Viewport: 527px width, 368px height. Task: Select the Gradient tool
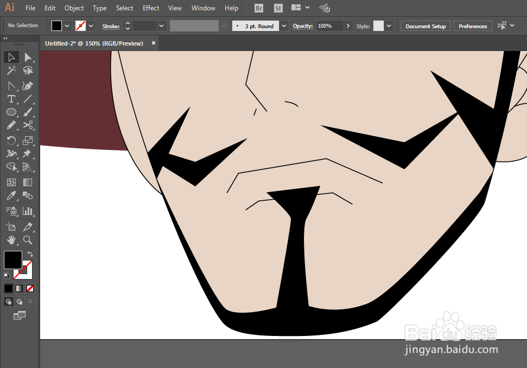(28, 182)
